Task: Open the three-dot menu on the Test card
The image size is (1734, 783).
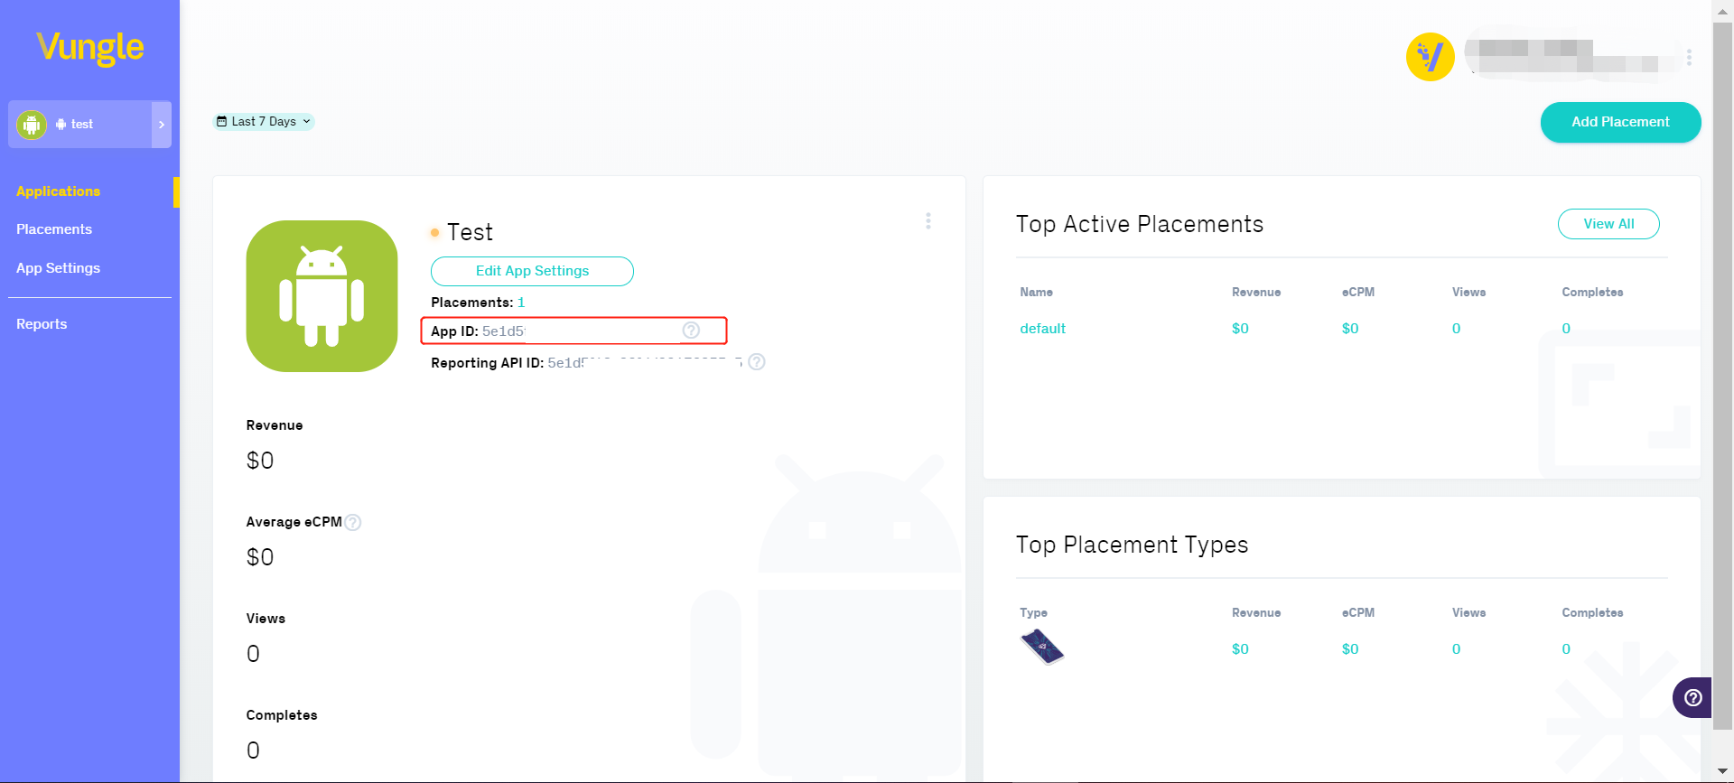Action: coord(928,220)
